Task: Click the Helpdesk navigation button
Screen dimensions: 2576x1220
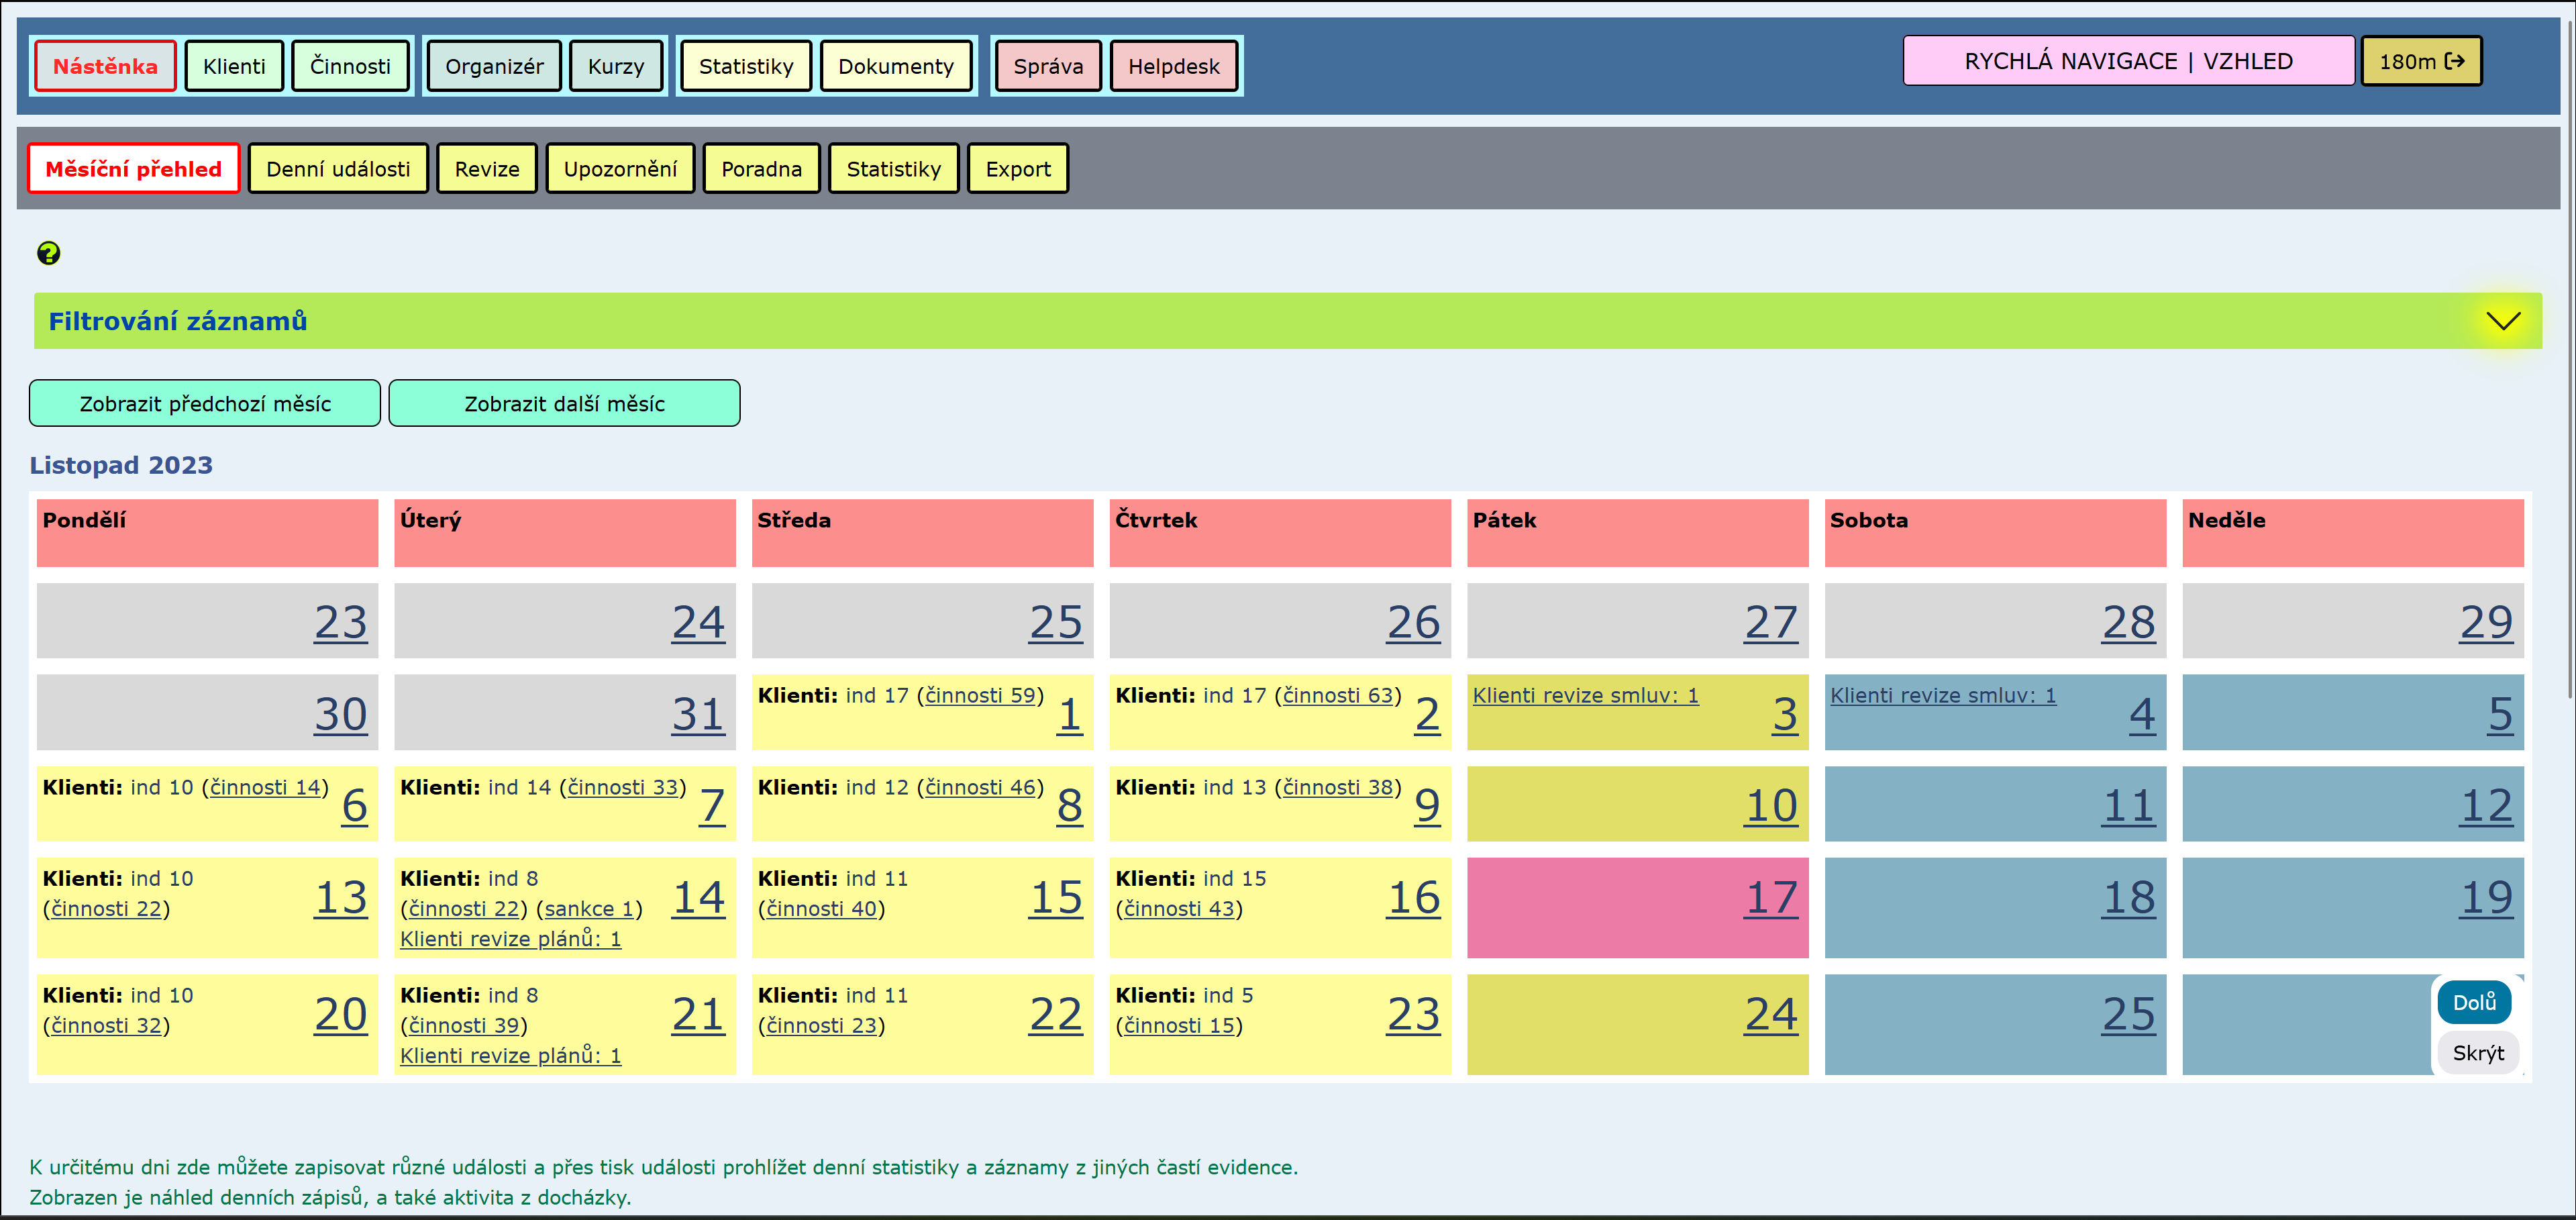Action: pos(1173,67)
